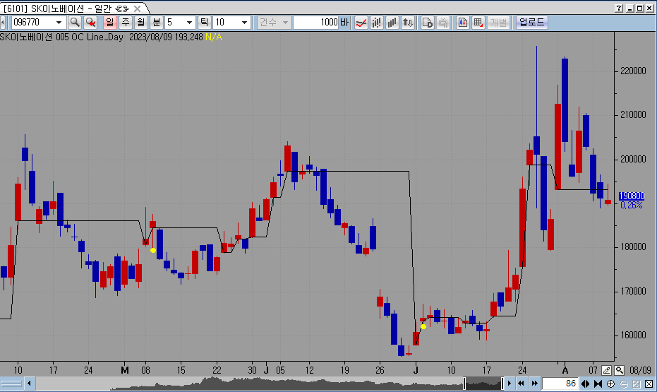Click the bar count field showing 86
Viewport: 657px width, 392px height.
coord(560,384)
